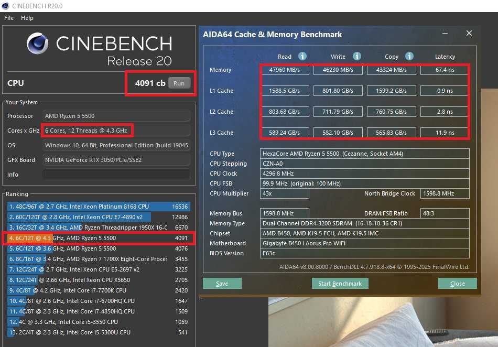
Task: Click Chipset field AMD B450
Action: point(365,233)
